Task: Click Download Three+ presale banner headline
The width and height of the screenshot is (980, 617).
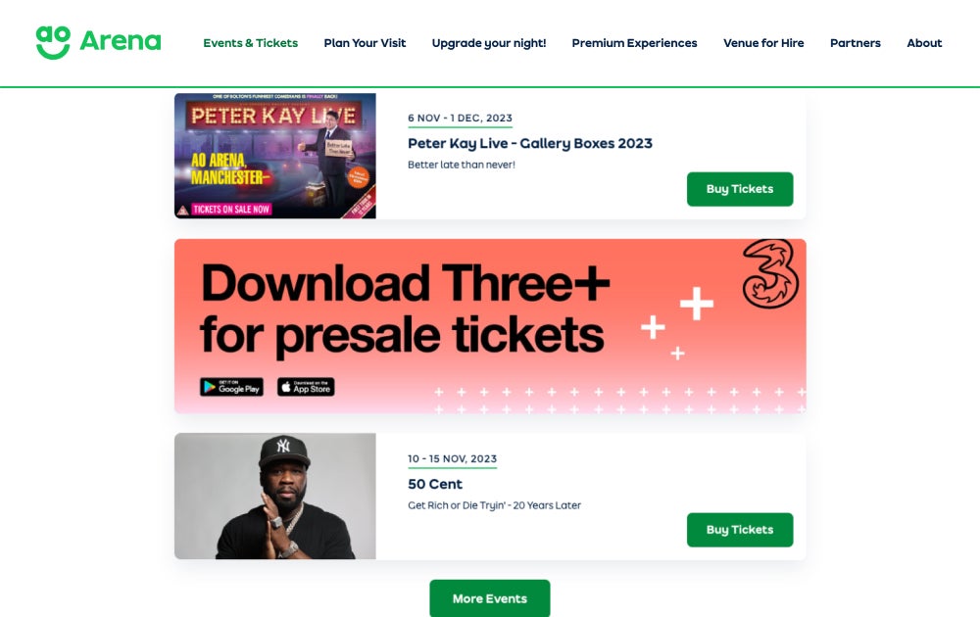Action: pos(404,309)
